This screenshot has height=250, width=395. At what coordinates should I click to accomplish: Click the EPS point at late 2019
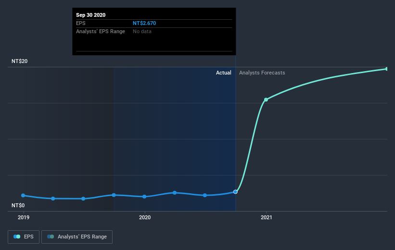coord(114,195)
